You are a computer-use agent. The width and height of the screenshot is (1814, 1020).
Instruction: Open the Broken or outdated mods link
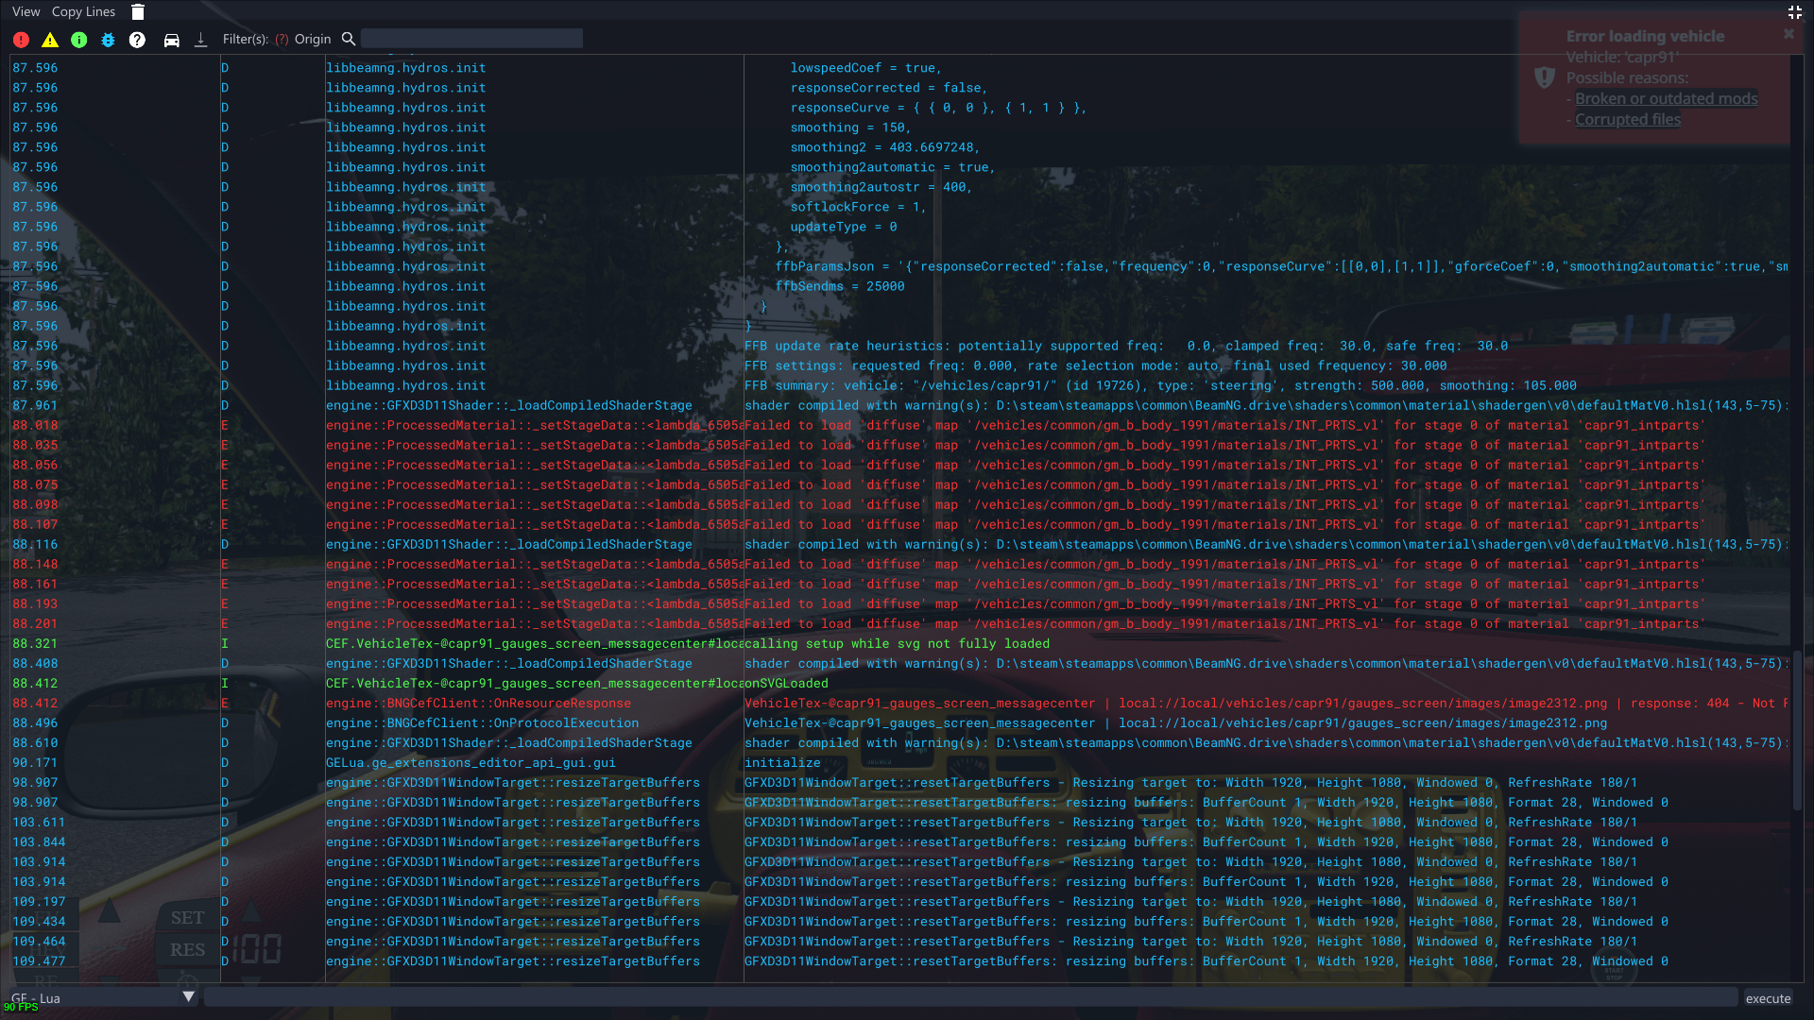[1666, 98]
